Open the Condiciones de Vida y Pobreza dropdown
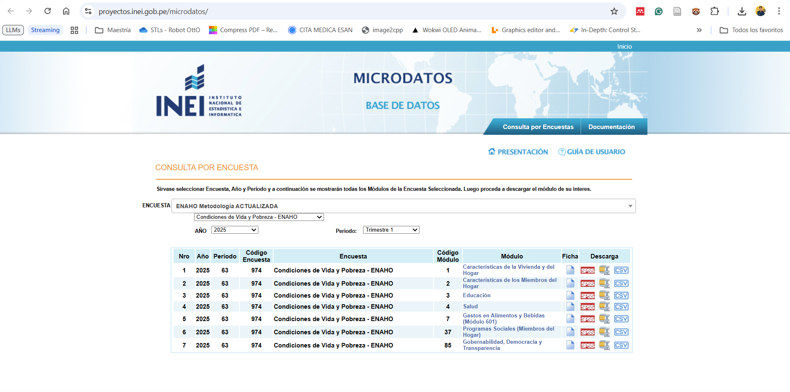The image size is (790, 392). [259, 217]
